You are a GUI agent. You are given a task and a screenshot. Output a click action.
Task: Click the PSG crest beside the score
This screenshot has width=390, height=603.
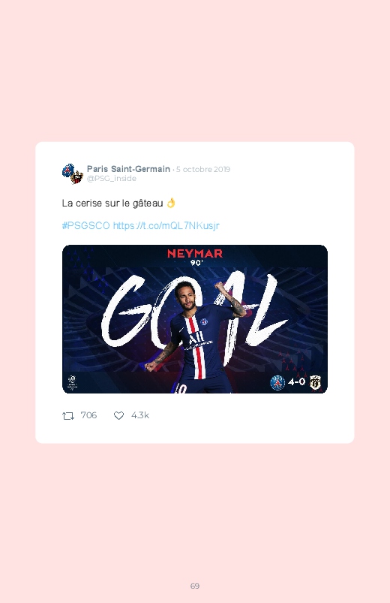pyautogui.click(x=277, y=382)
